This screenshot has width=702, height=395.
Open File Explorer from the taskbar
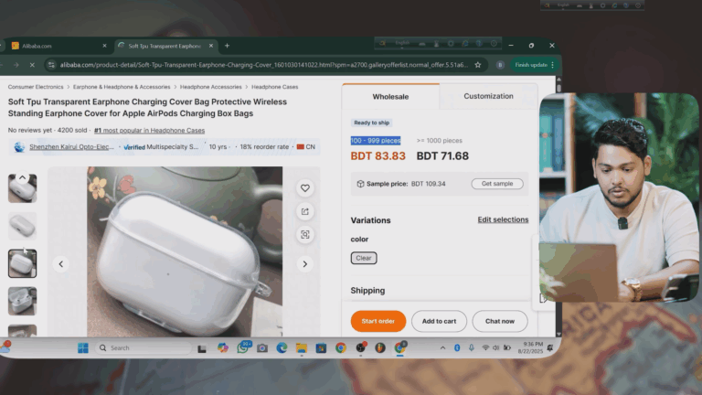[301, 347]
